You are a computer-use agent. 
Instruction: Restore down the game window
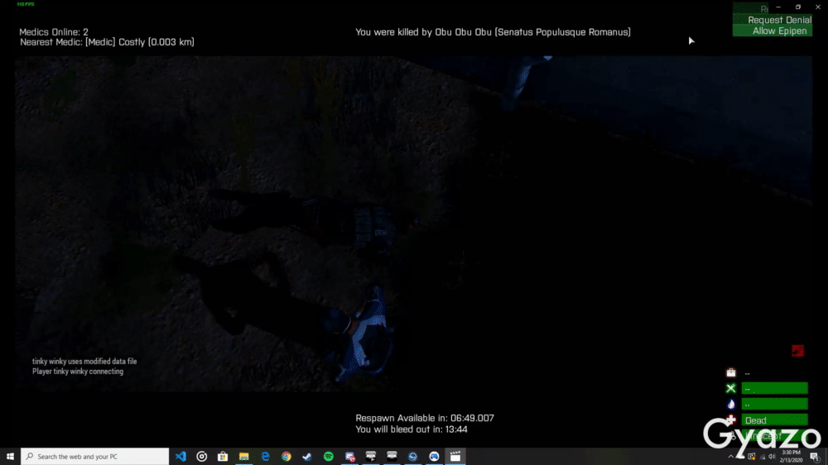click(798, 7)
